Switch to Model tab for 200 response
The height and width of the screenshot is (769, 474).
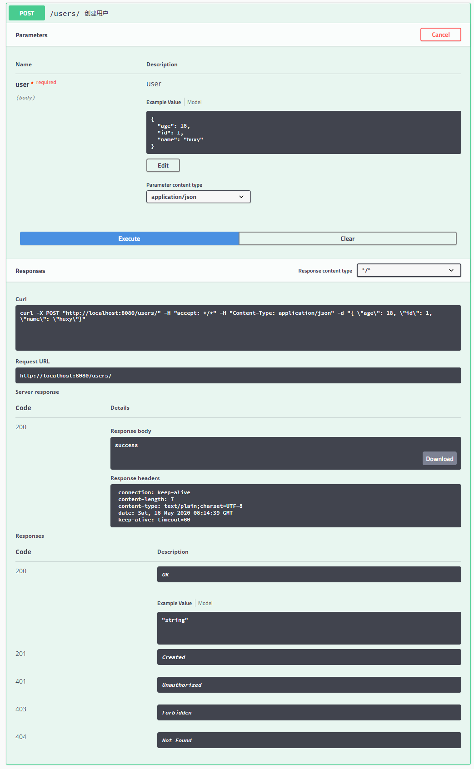(x=205, y=603)
